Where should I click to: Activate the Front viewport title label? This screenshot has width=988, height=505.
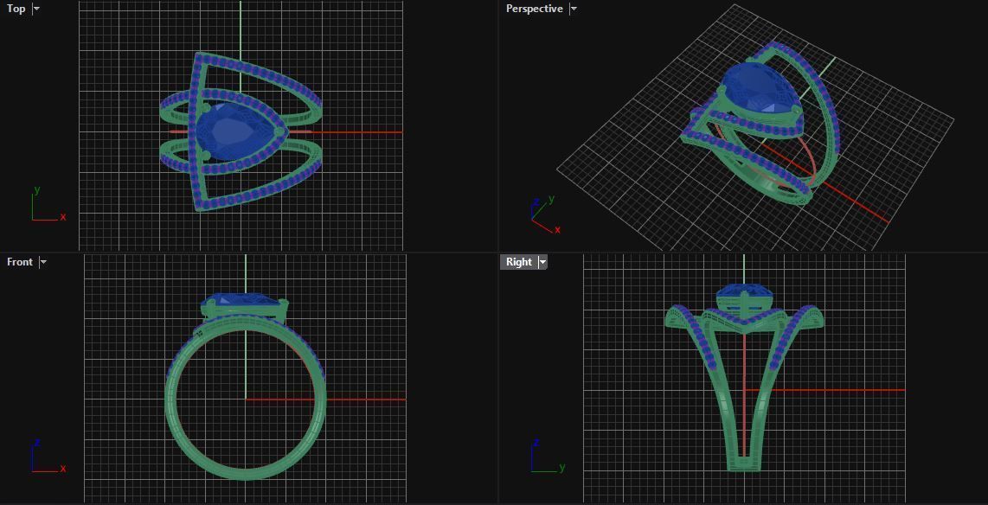(20, 262)
